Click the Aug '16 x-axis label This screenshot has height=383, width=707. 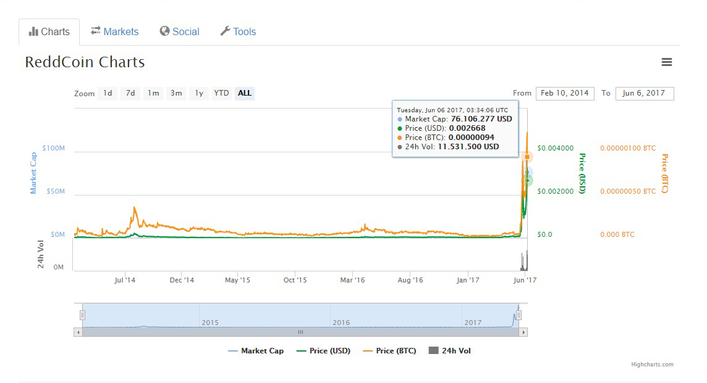(410, 280)
